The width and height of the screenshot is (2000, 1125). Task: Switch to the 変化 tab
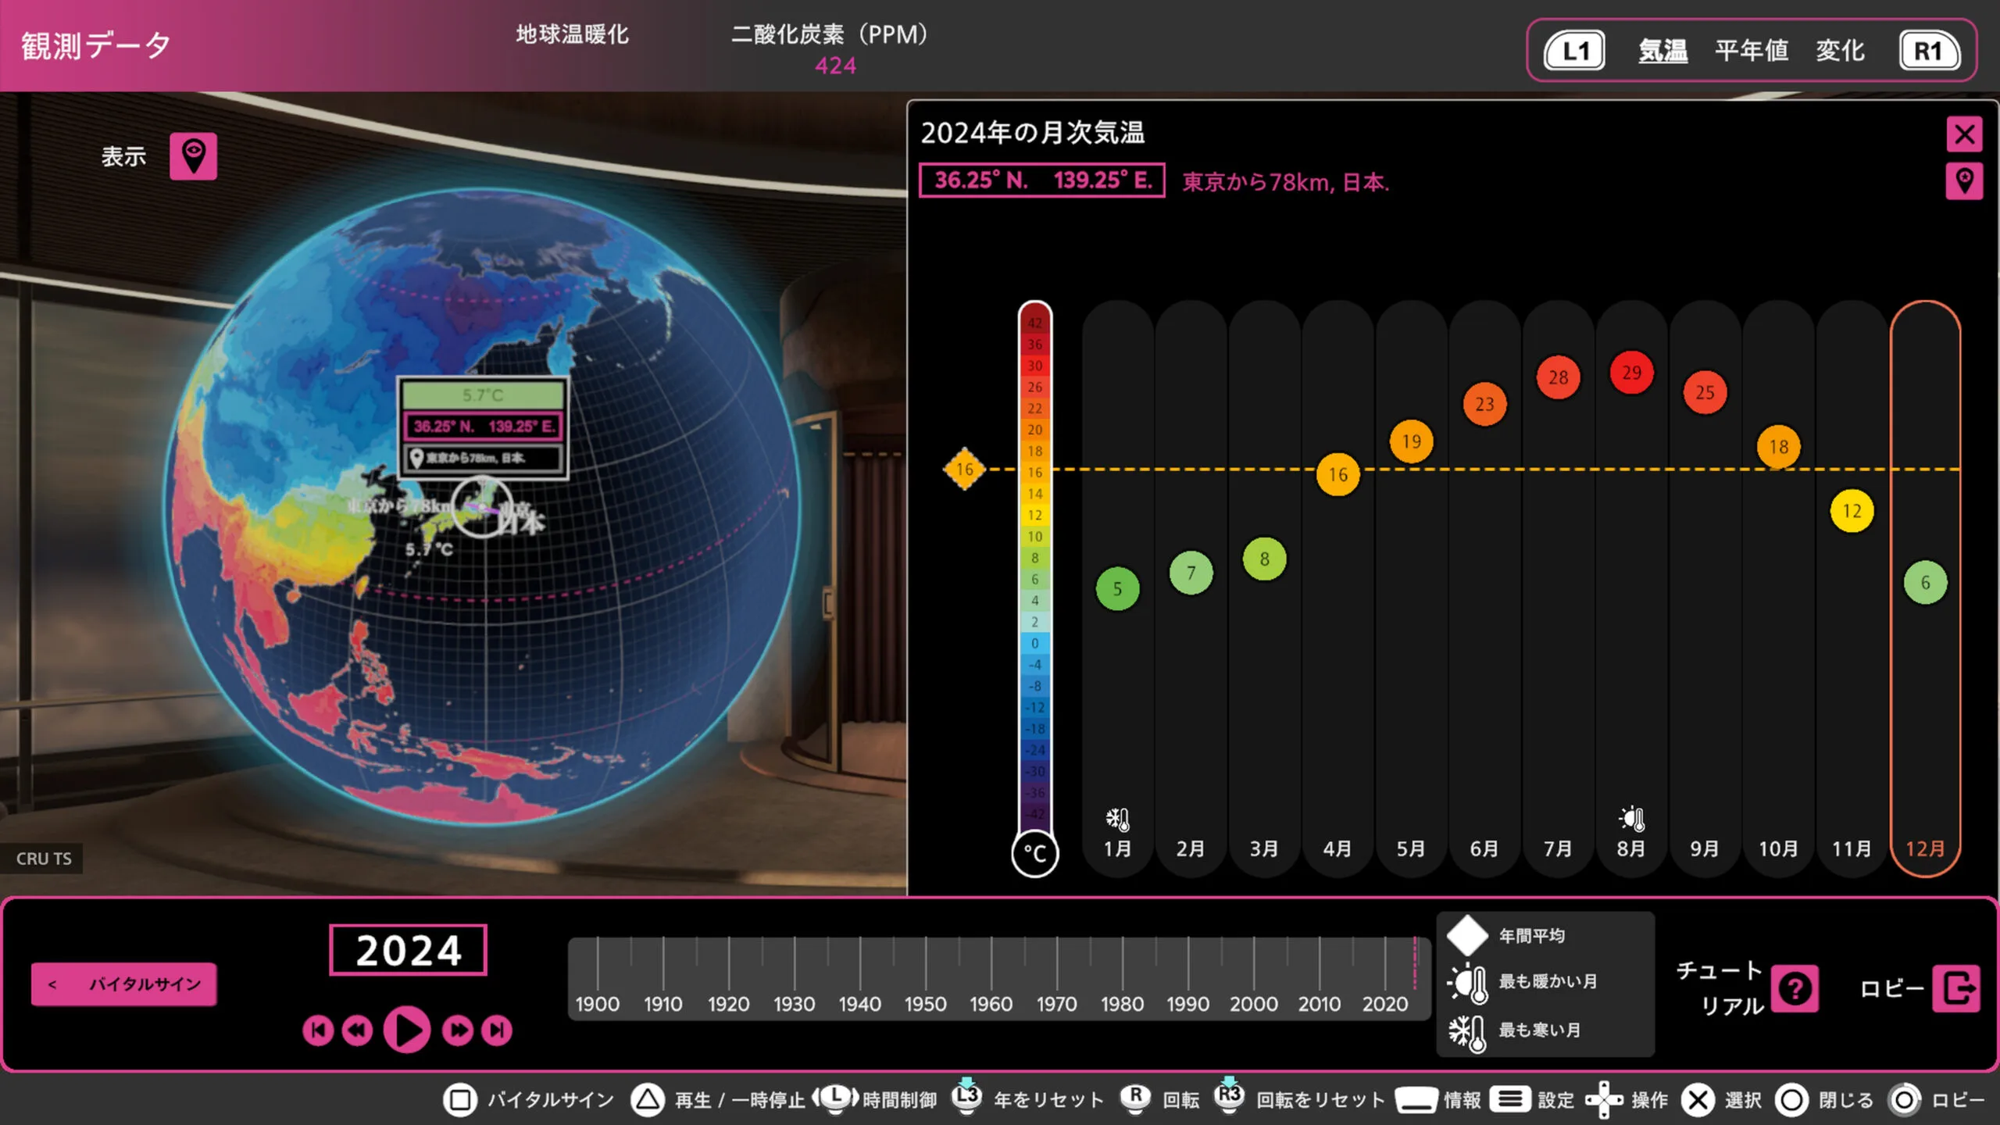pyautogui.click(x=1840, y=51)
